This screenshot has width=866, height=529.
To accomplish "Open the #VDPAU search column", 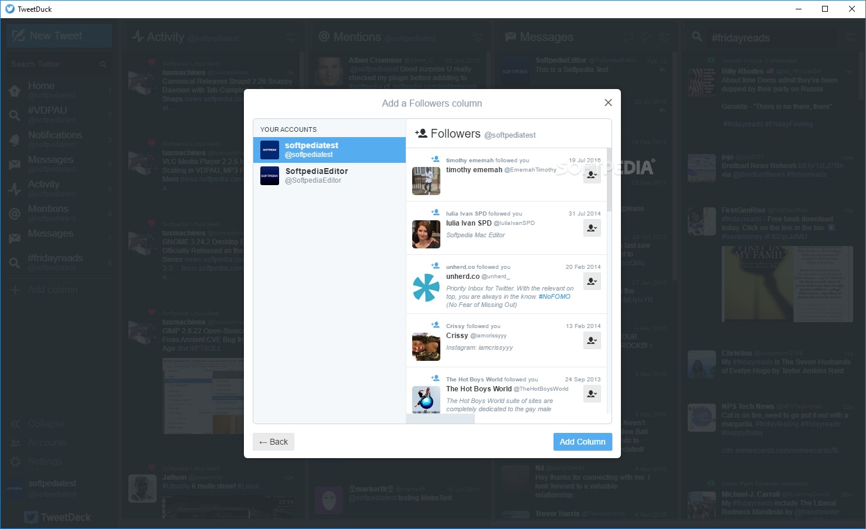I will pos(59,114).
